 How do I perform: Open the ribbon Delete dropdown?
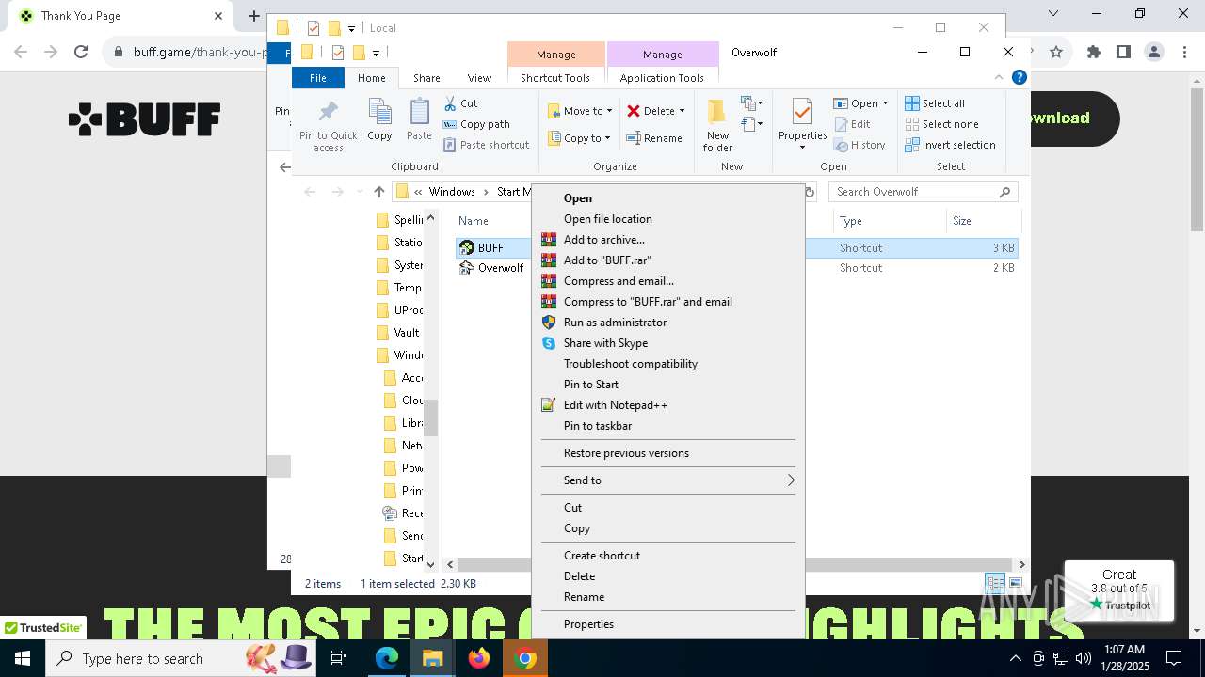[656, 111]
